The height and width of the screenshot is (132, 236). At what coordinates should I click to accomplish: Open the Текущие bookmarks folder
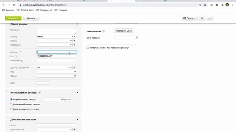click(x=61, y=10)
